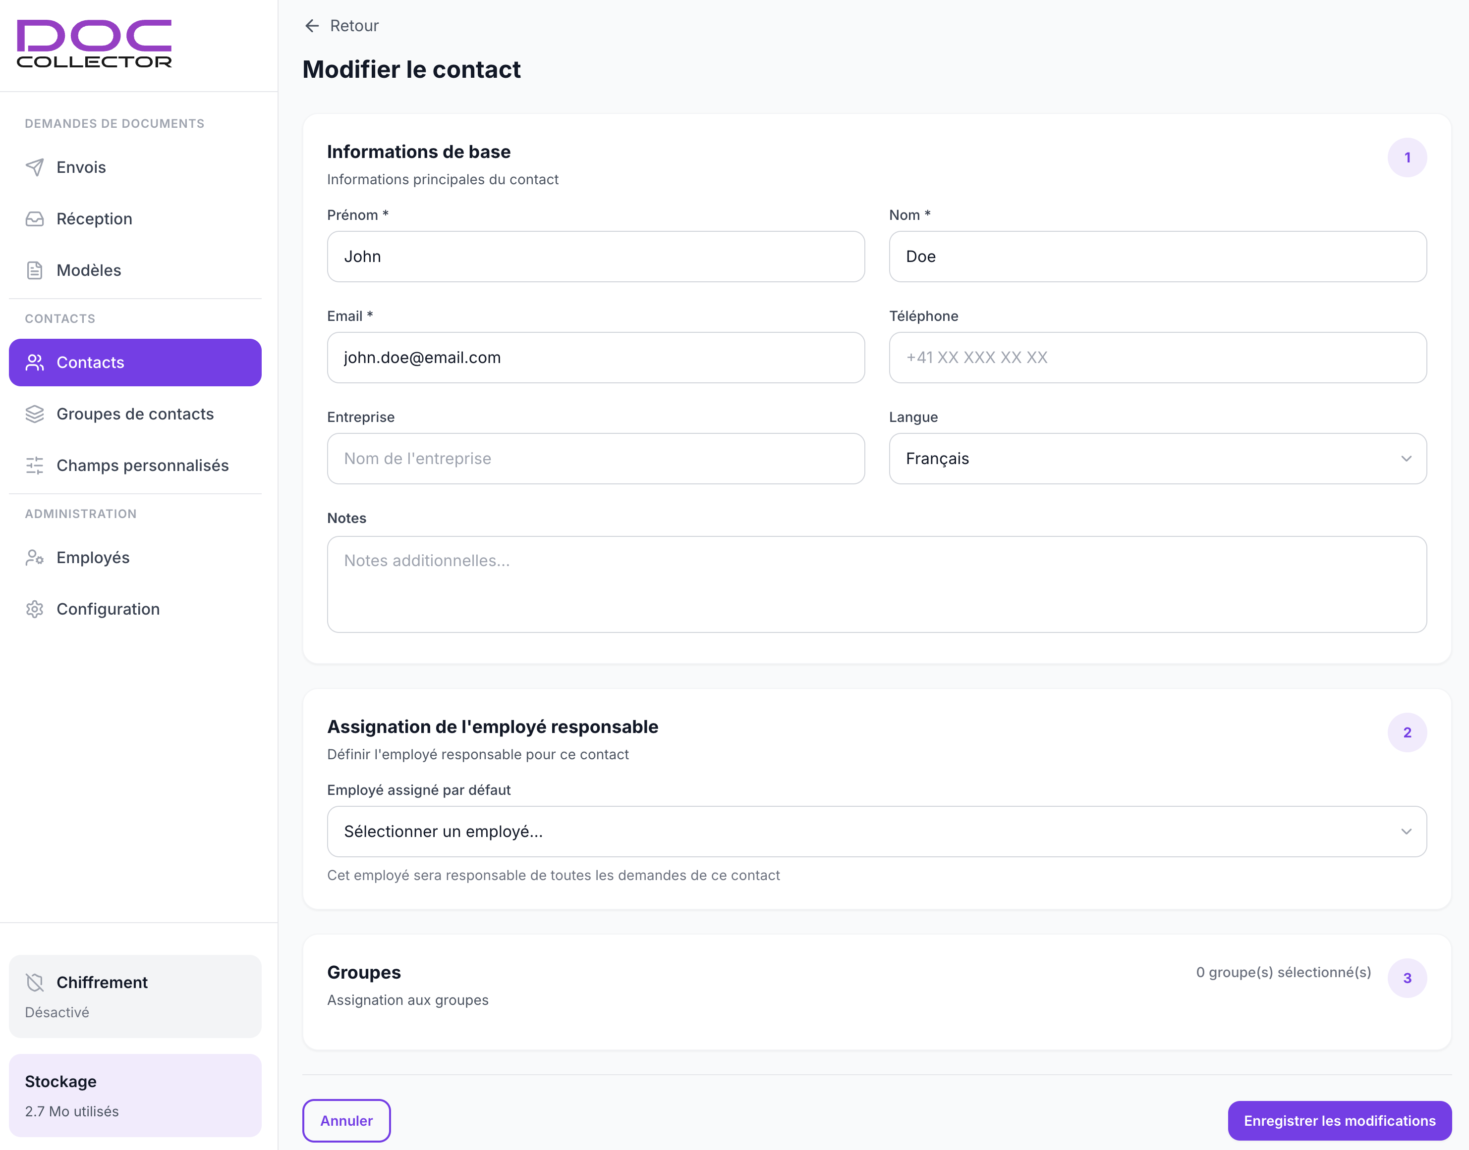1469x1150 pixels.
Task: Click the step 2 numbered badge
Action: (x=1408, y=732)
